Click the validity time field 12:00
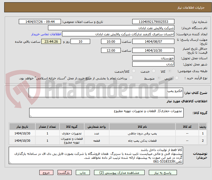Screen dimensions: 212x180 [111, 51]
